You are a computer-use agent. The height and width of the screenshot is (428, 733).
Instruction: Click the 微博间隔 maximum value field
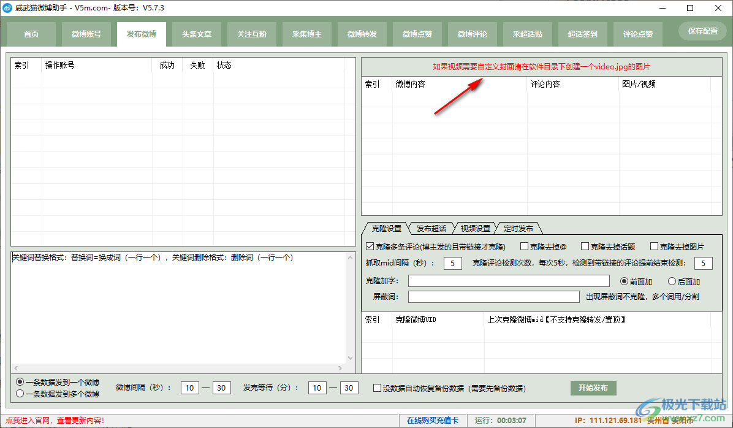point(222,388)
